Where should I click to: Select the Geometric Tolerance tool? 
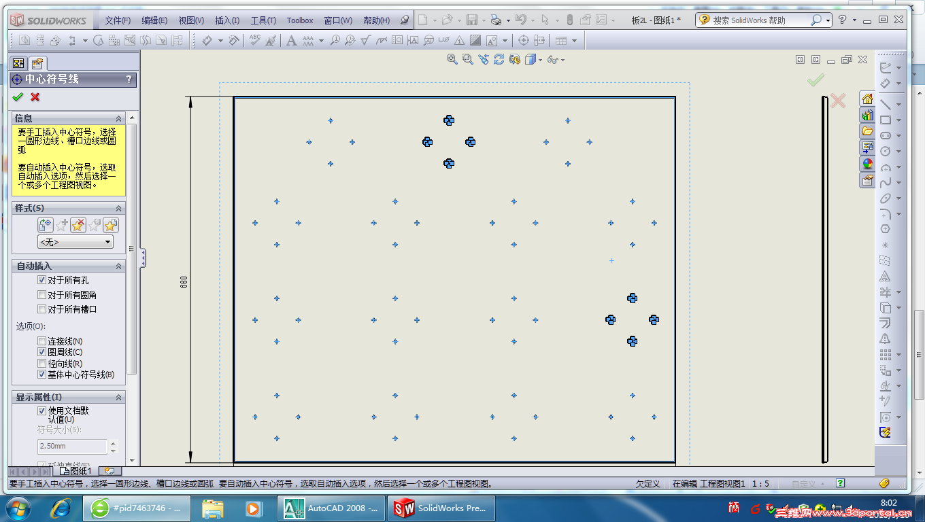[397, 41]
